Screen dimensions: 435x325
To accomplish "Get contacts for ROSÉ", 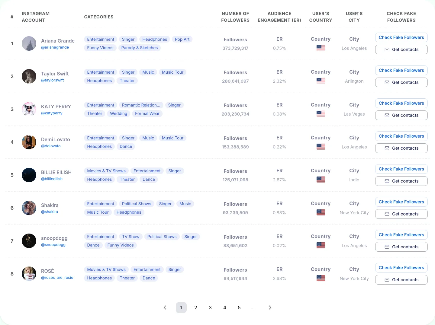I will pyautogui.click(x=401, y=280).
